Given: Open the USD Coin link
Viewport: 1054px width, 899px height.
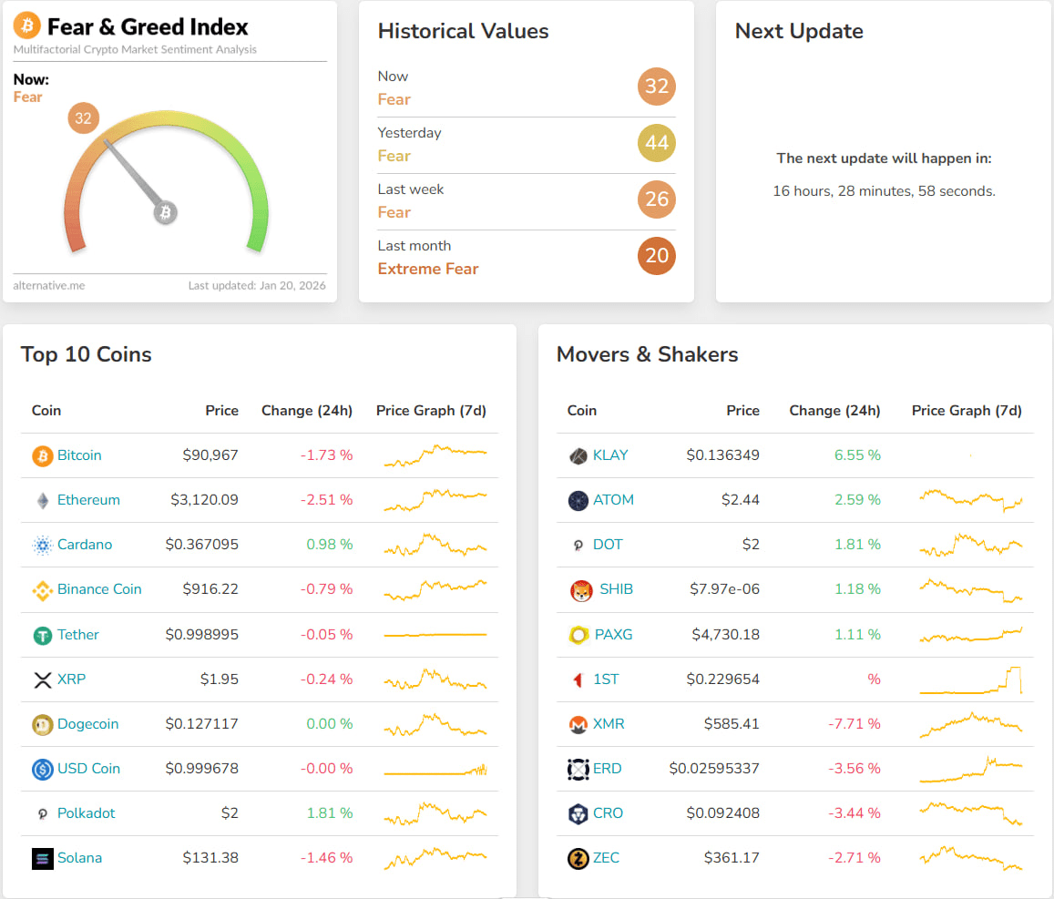Looking at the screenshot, I should (x=88, y=769).
